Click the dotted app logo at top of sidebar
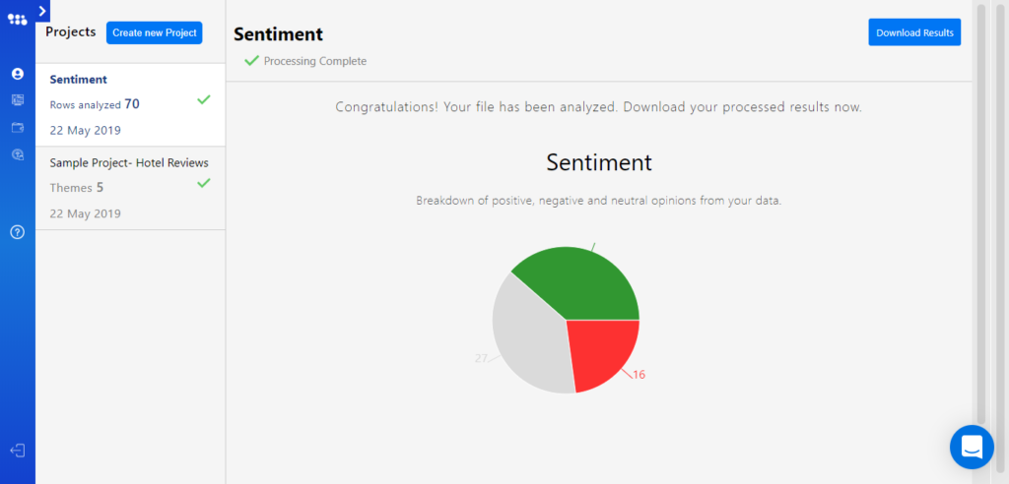 pyautogui.click(x=18, y=20)
